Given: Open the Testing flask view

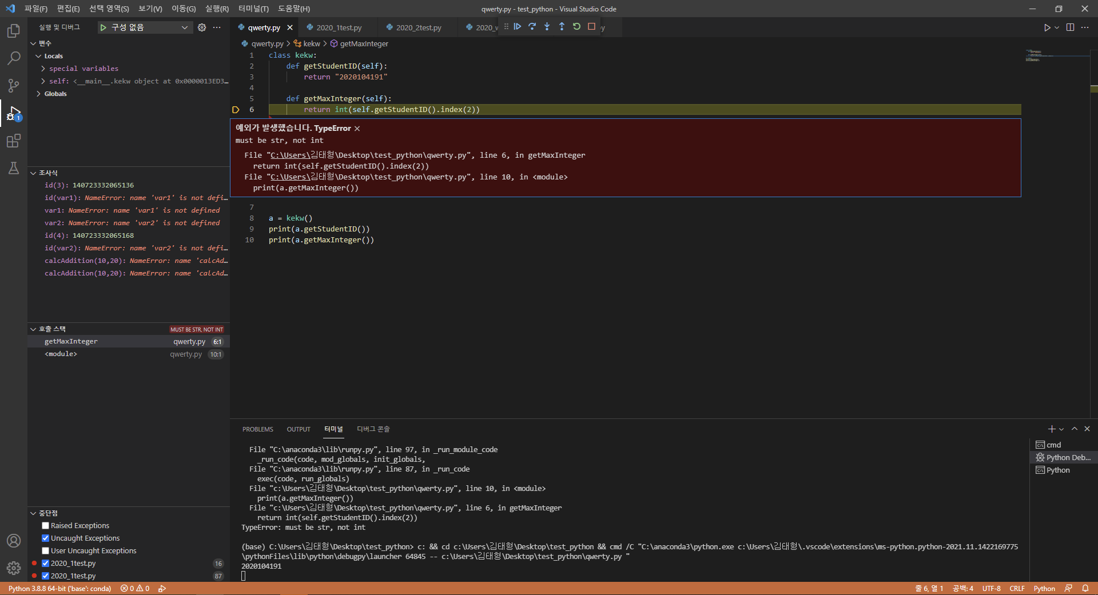Looking at the screenshot, I should (14, 168).
